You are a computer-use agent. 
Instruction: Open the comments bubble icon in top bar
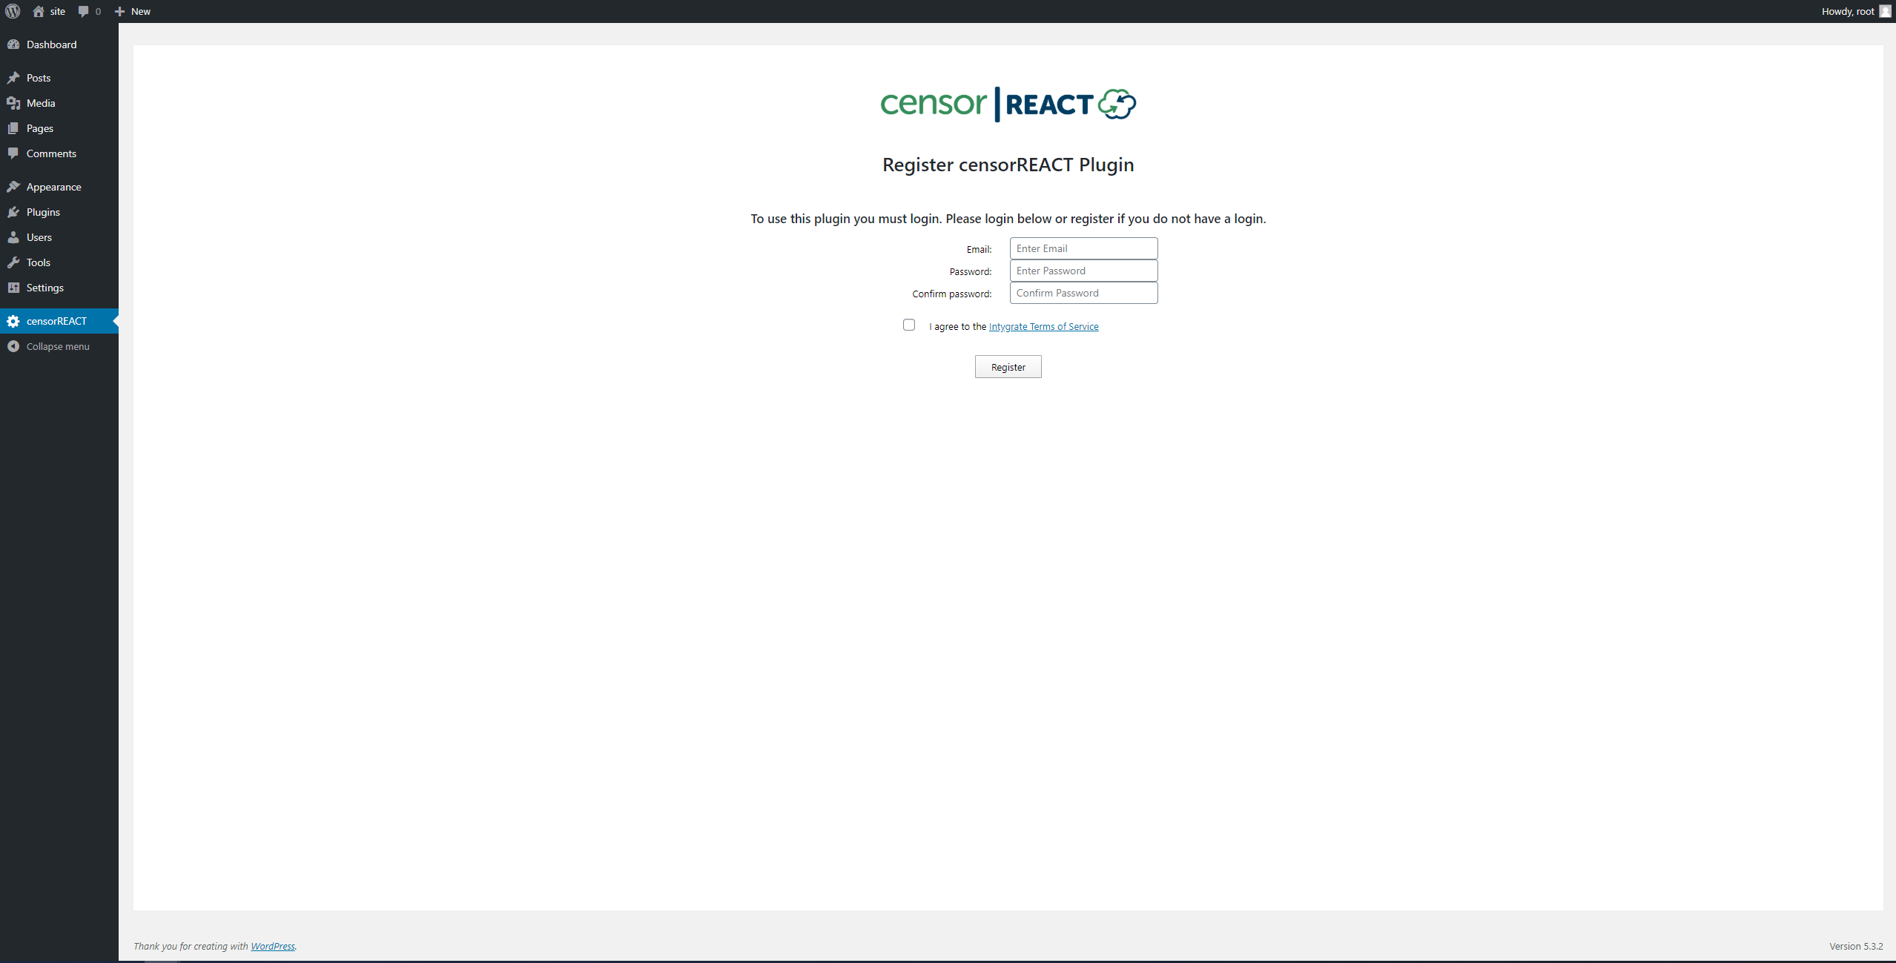click(x=84, y=11)
